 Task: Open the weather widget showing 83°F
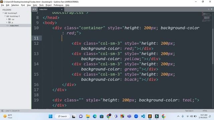pos(8,116)
